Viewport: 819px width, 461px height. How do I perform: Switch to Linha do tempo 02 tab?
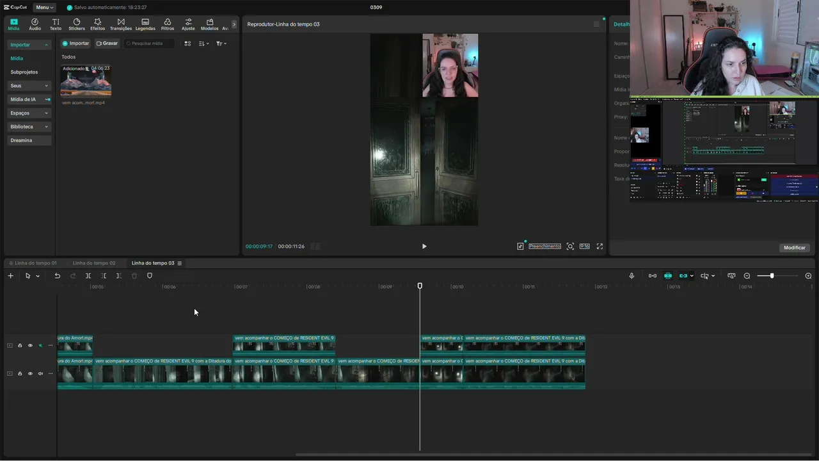click(x=94, y=263)
